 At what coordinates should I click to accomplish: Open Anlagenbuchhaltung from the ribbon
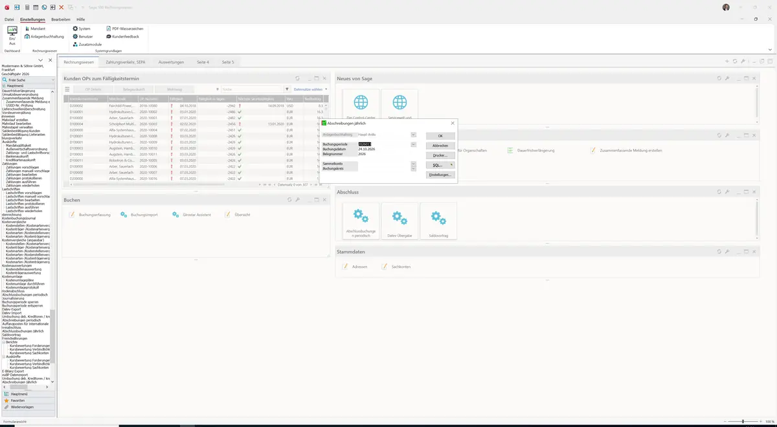click(44, 37)
